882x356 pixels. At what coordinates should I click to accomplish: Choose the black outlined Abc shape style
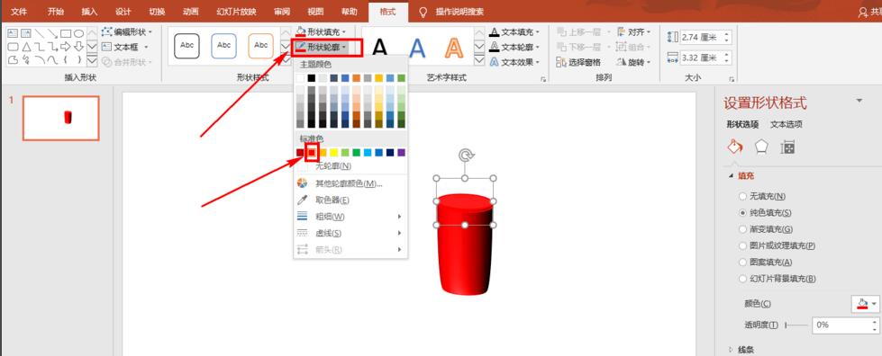click(x=186, y=46)
